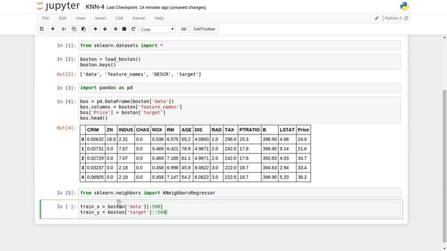Click the CRIM column header
Viewport: 447px width, 251px height.
(93, 130)
